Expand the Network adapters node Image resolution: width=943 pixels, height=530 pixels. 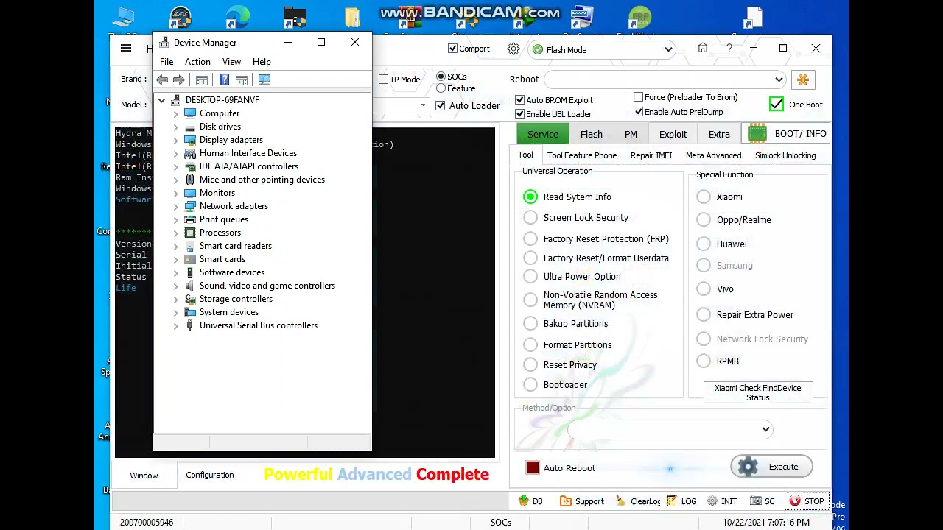click(x=176, y=206)
